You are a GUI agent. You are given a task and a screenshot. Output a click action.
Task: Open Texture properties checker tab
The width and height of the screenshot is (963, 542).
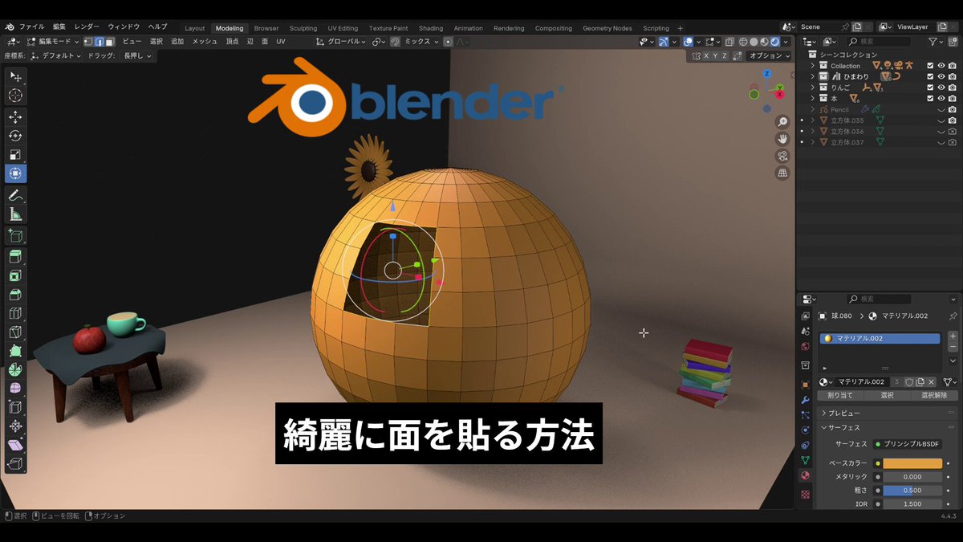(805, 494)
